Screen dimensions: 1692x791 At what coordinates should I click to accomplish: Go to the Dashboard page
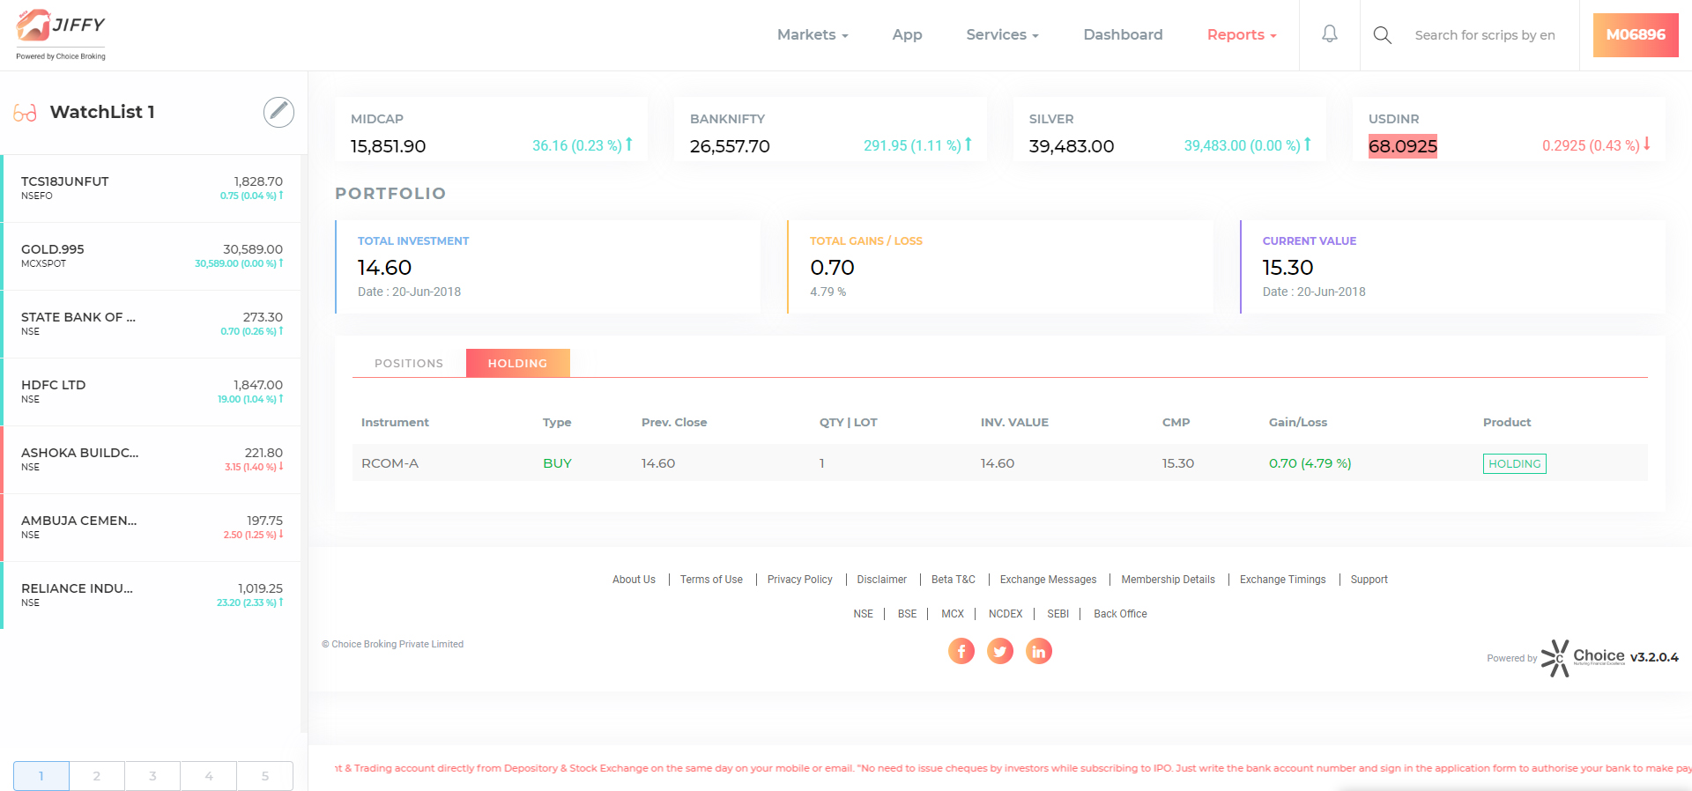point(1123,34)
